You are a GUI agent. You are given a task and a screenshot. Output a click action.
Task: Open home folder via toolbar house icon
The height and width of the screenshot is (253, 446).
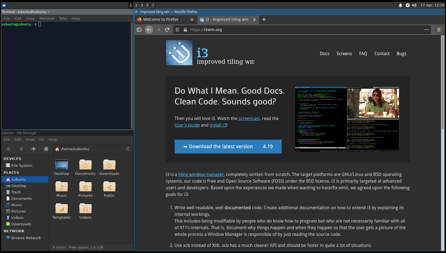coord(46,149)
